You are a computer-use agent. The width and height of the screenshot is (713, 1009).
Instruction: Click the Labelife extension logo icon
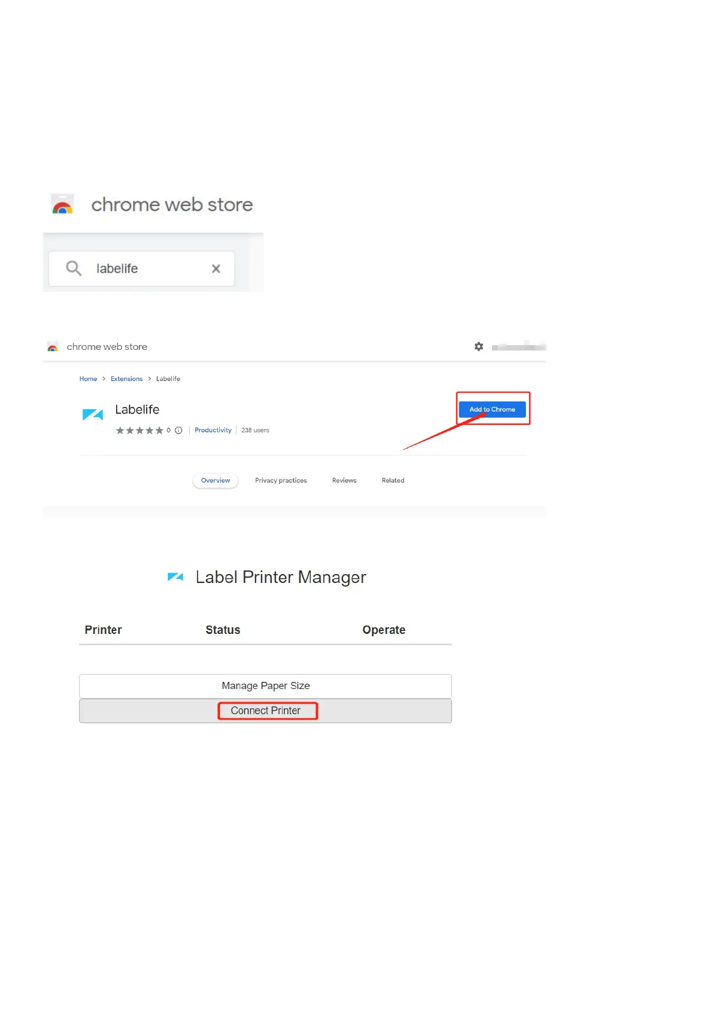point(93,414)
